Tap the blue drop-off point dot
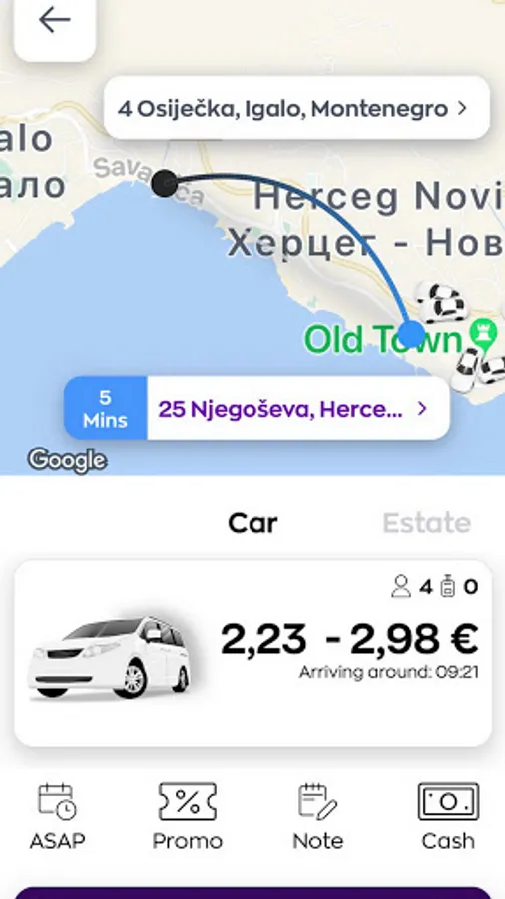The image size is (505, 899). 411,334
